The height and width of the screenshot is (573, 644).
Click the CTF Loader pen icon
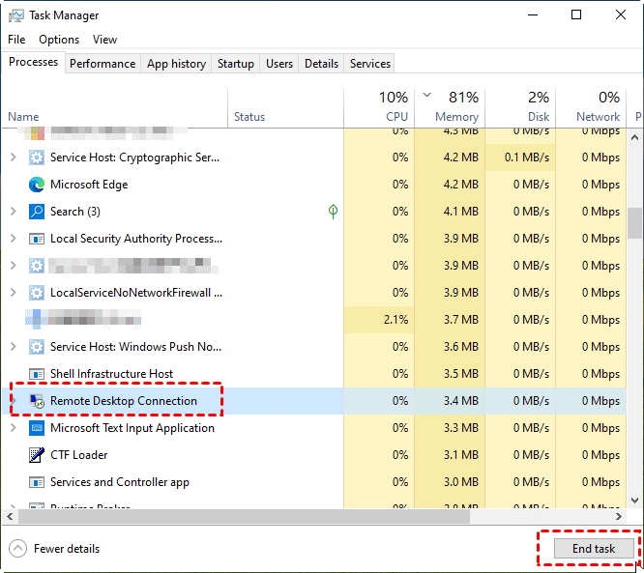click(37, 455)
